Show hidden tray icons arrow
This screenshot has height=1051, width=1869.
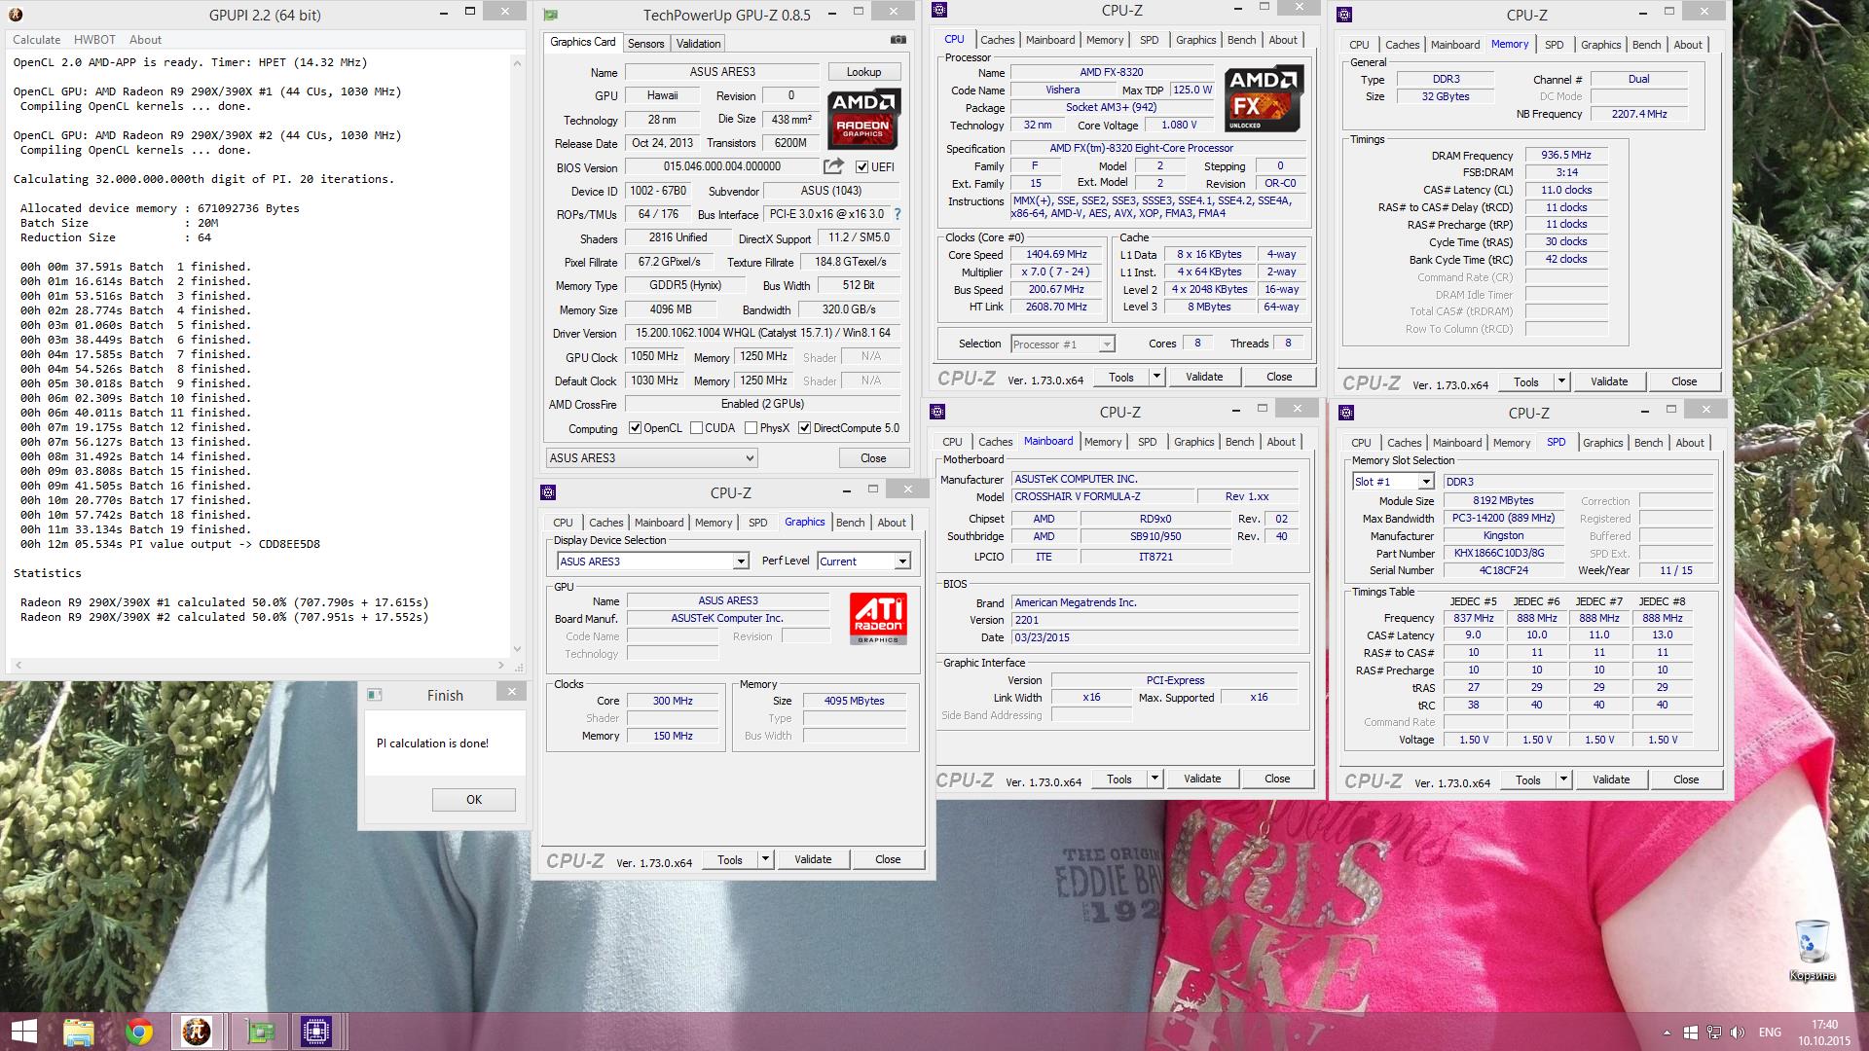click(1667, 1033)
